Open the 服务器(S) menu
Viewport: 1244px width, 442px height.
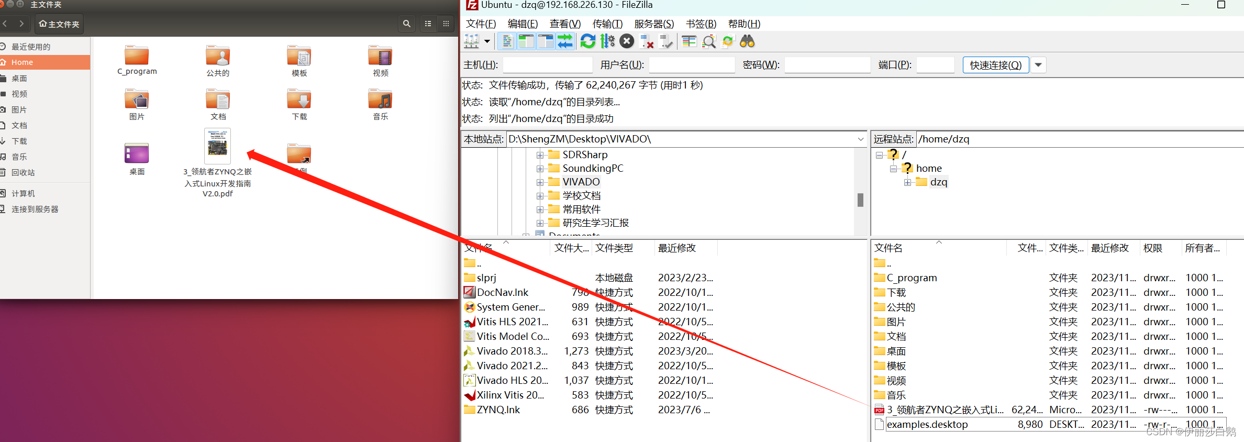[654, 24]
